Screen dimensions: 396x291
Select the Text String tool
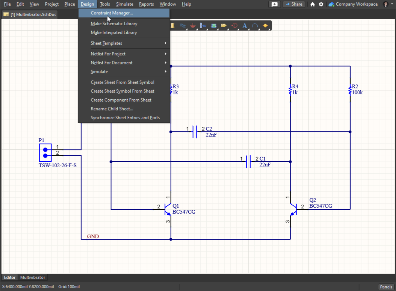pos(244,26)
